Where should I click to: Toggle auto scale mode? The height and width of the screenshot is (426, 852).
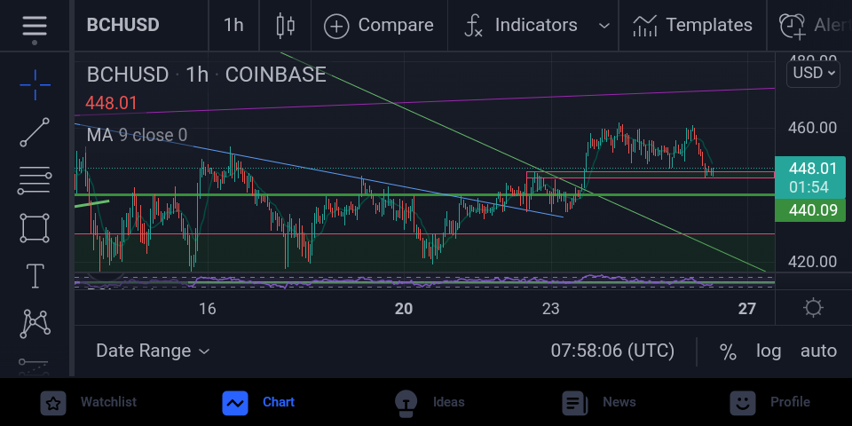tap(818, 351)
